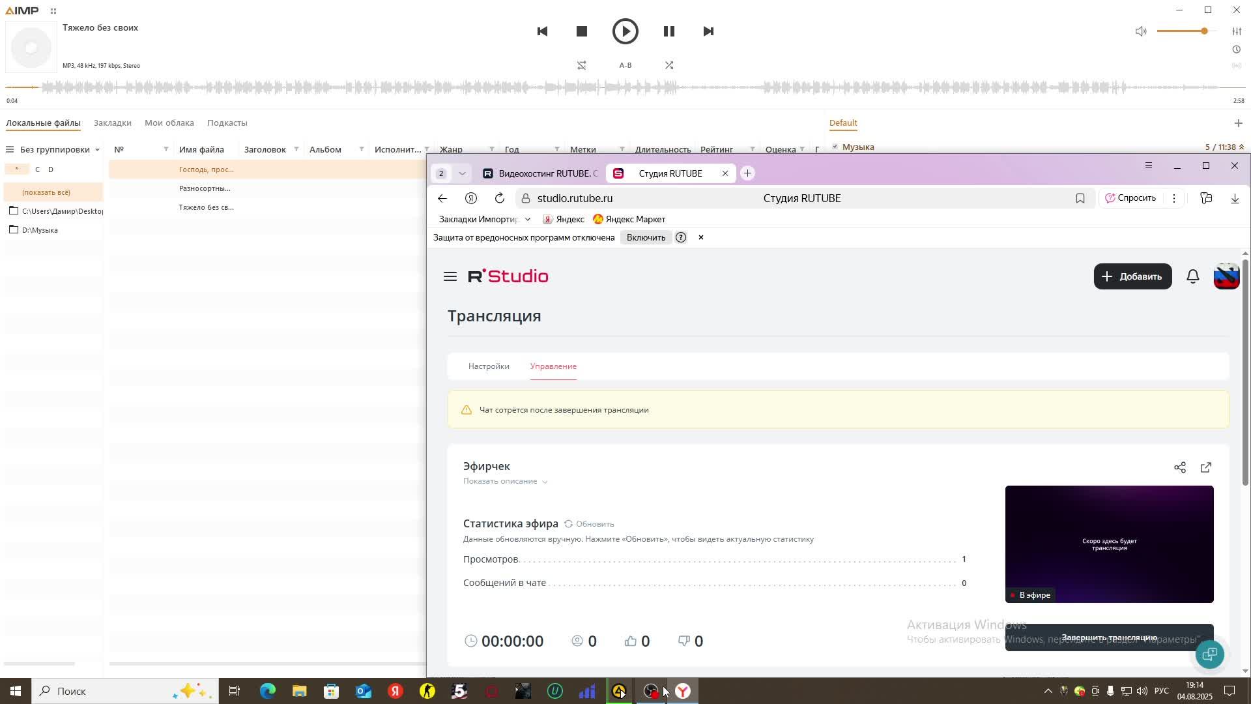Click the share broadcast icon
The width and height of the screenshot is (1251, 704).
point(1179,467)
